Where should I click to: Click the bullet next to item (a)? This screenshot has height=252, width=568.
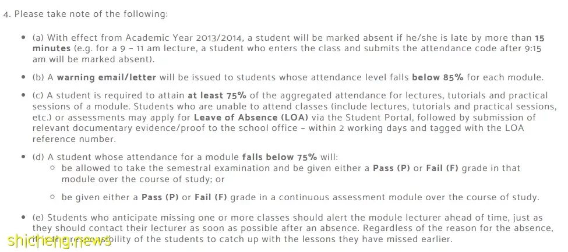23,38
